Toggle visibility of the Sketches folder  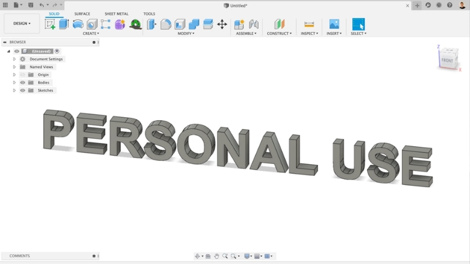pos(23,90)
